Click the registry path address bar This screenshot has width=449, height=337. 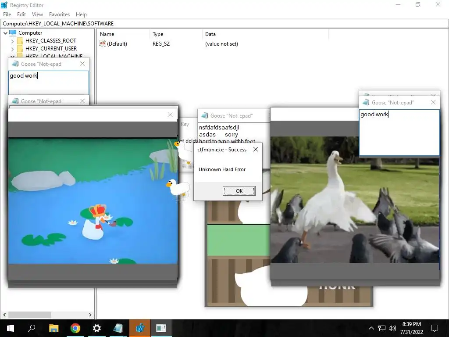[x=224, y=24]
